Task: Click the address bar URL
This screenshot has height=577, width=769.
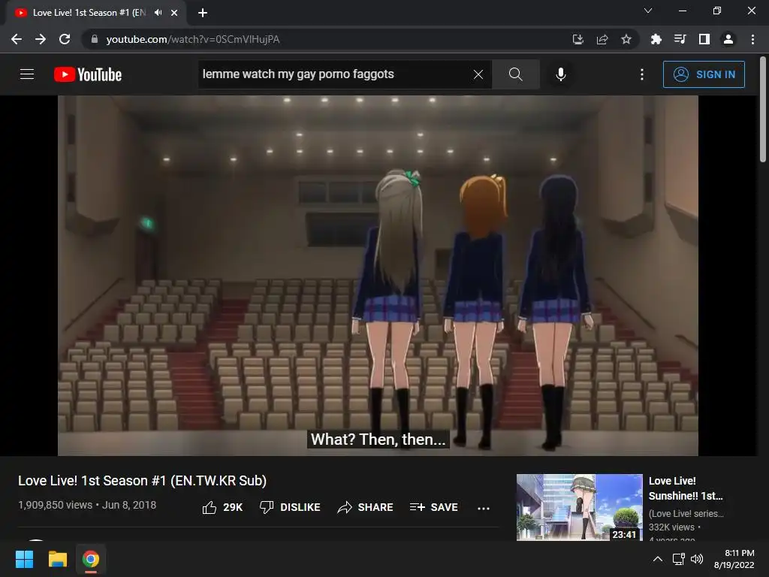Action: click(x=193, y=39)
